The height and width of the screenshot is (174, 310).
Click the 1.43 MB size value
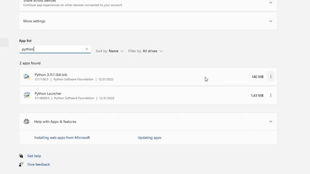pos(257,96)
